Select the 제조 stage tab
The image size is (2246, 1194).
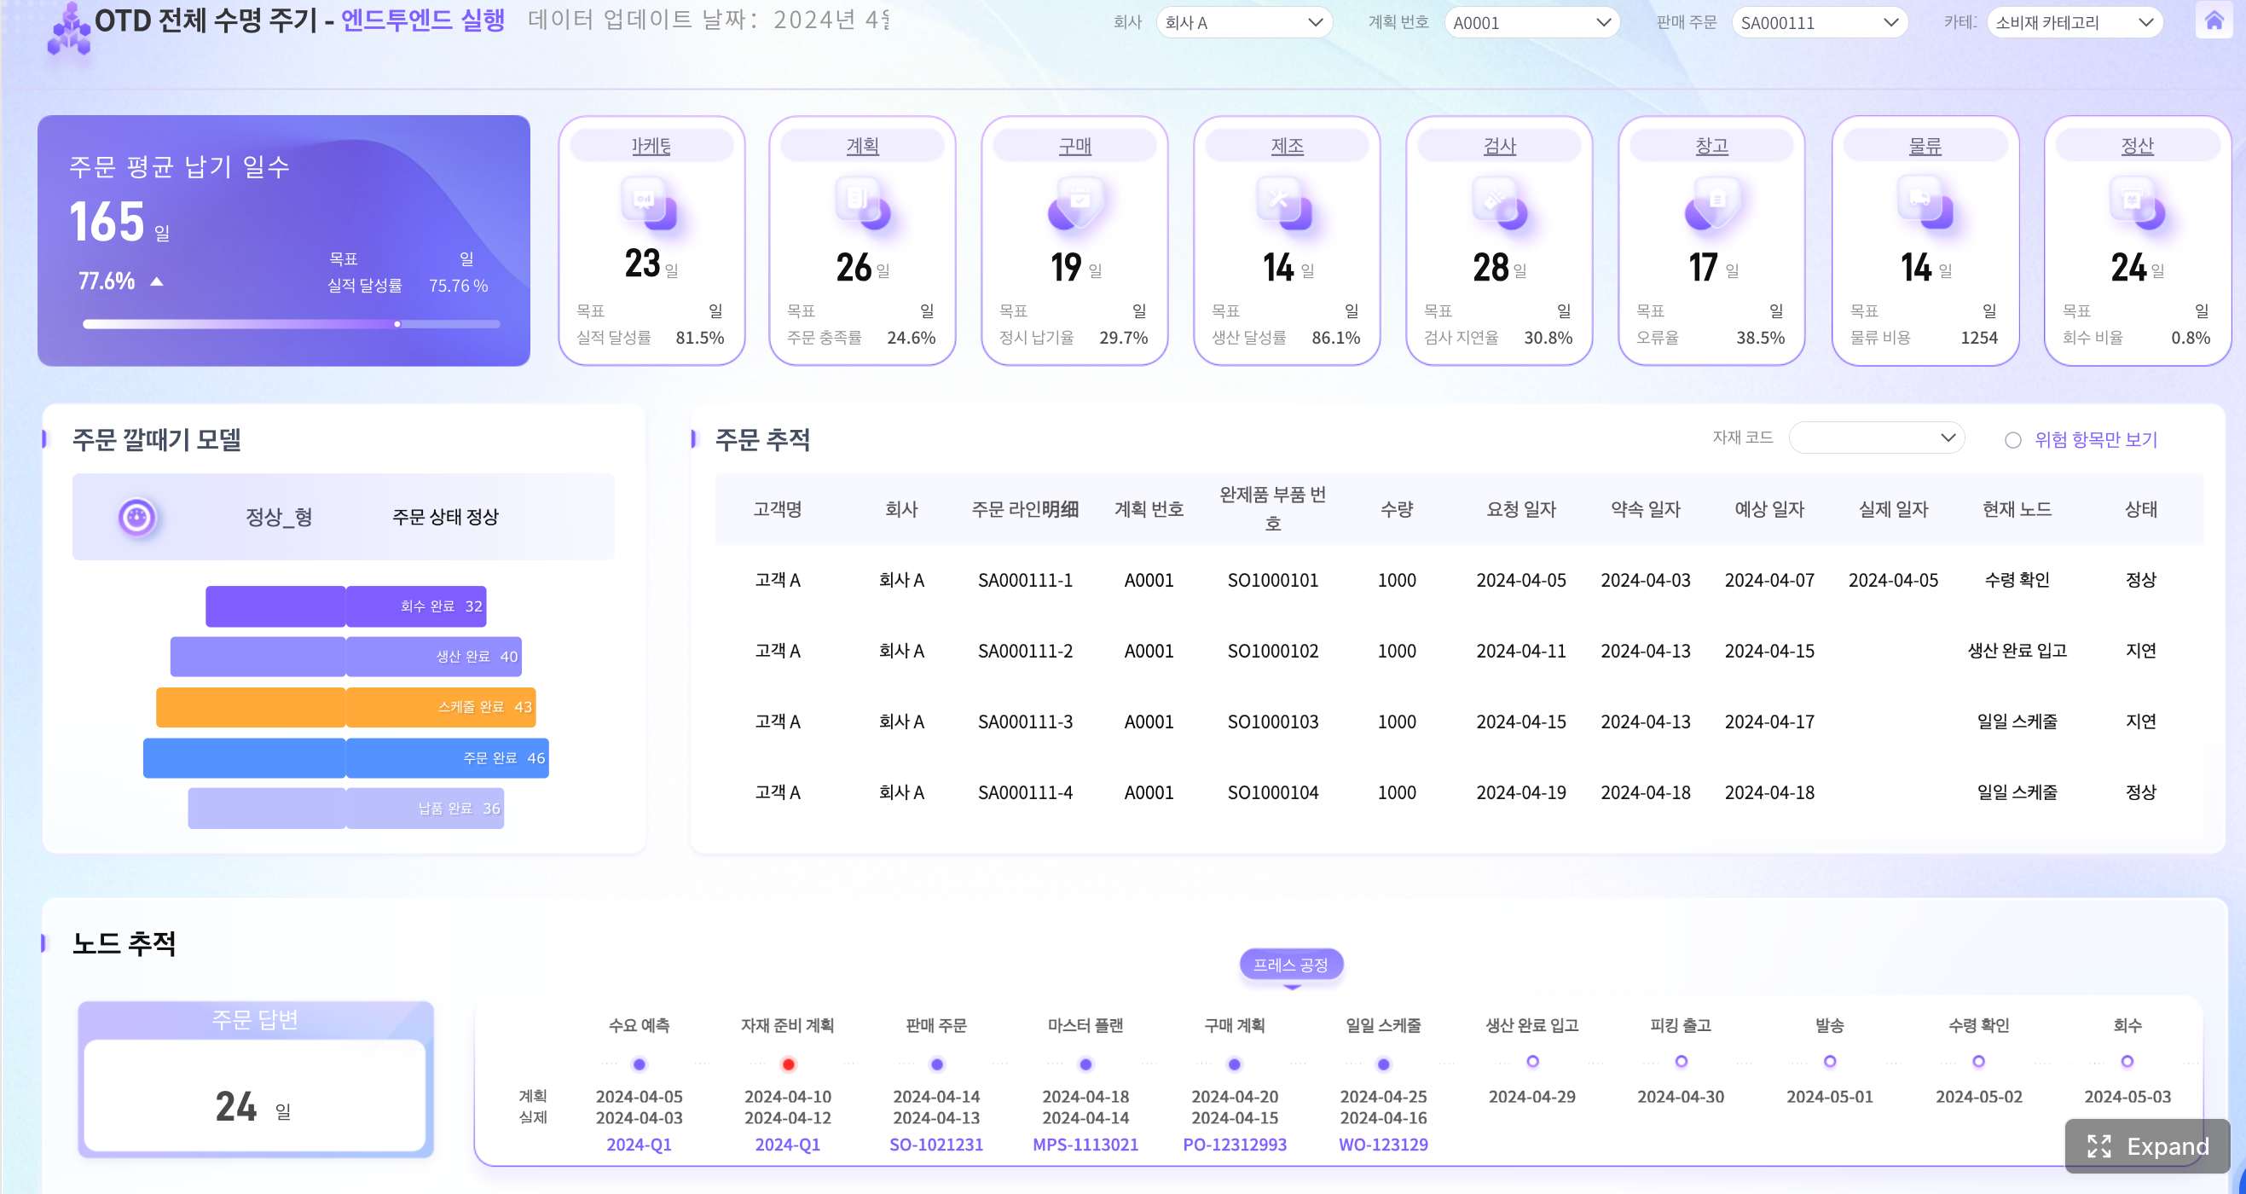[x=1287, y=146]
